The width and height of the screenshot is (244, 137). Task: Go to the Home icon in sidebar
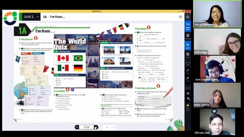pos(188,17)
